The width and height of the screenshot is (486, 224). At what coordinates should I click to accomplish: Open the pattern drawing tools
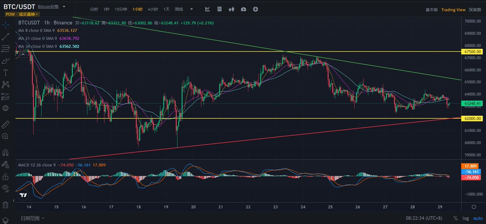pyautogui.click(x=6, y=84)
